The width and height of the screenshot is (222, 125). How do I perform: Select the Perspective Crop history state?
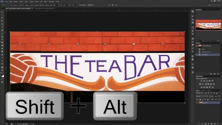[x=208, y=52]
